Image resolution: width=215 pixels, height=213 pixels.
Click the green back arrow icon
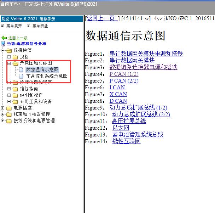point(4,38)
